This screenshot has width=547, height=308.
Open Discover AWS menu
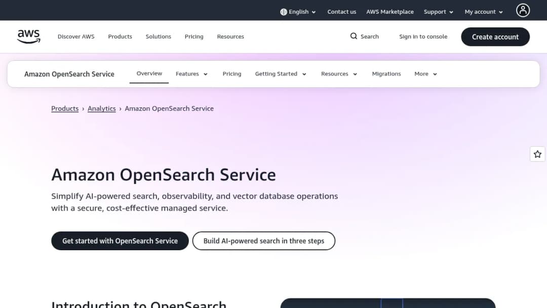(76, 36)
